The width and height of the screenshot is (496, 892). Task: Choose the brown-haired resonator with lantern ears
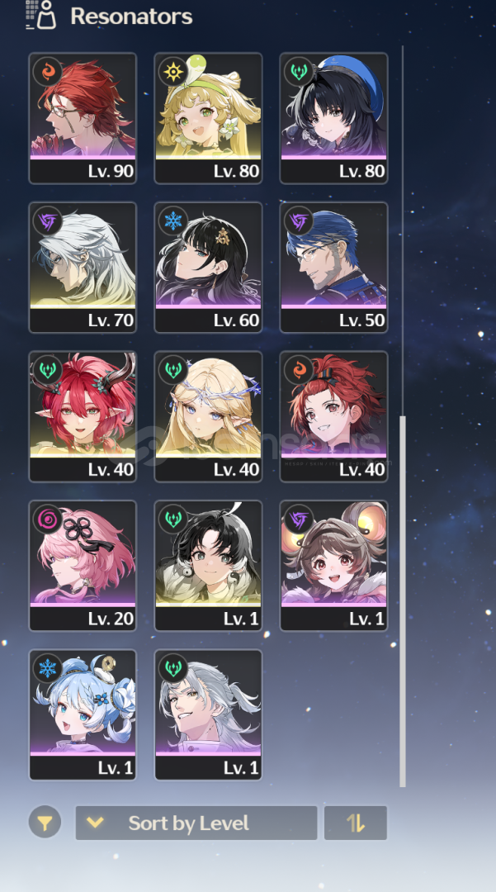pyautogui.click(x=334, y=566)
